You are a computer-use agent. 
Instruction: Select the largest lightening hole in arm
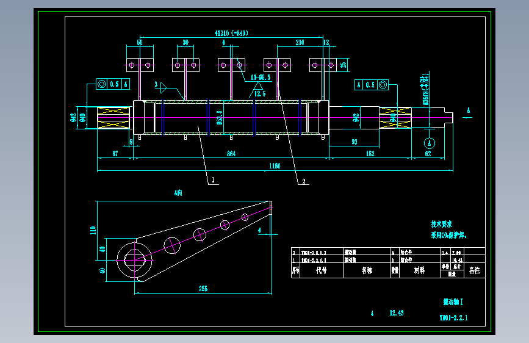pyautogui.click(x=172, y=245)
